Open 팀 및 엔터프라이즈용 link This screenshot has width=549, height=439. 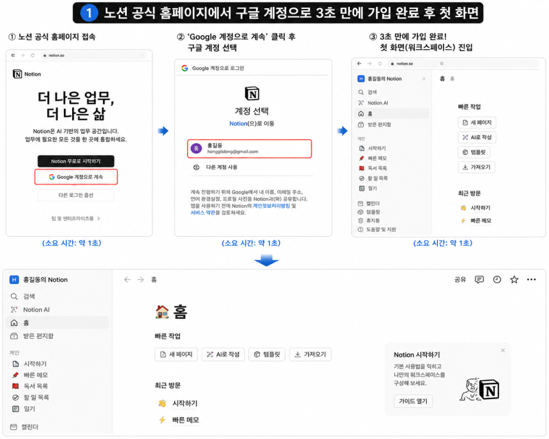coord(75,218)
